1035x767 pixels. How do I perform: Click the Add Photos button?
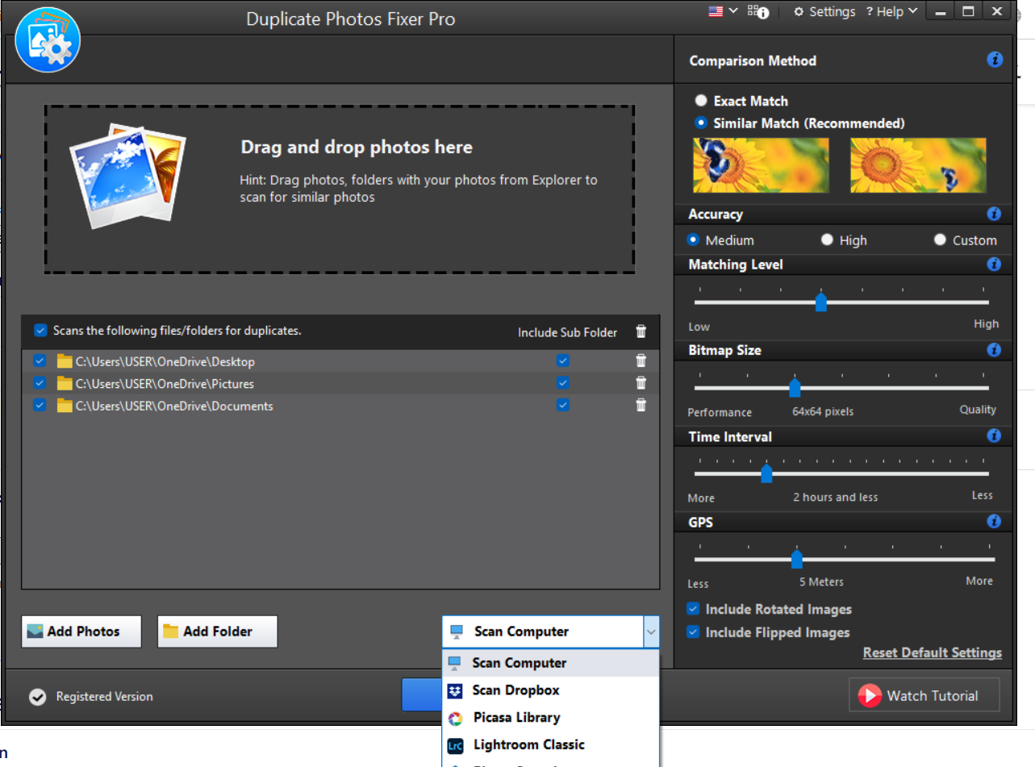coord(81,632)
